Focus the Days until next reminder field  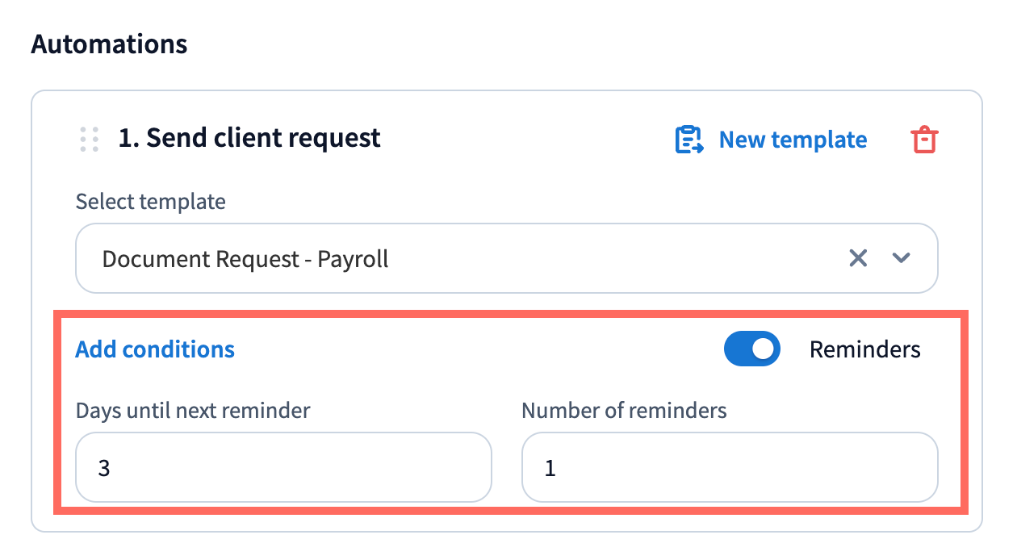click(283, 467)
